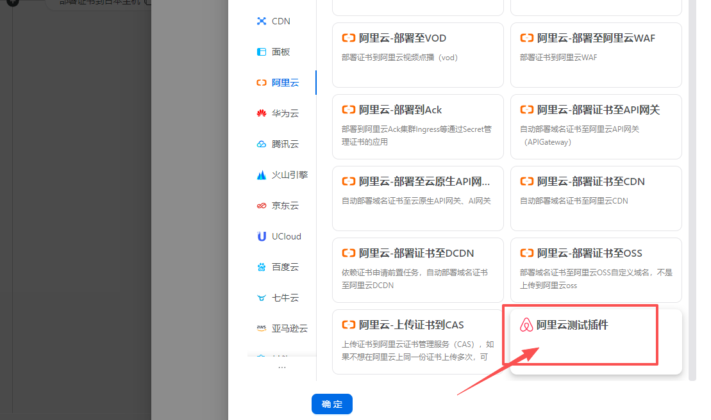Click the CDN icon in sidebar
The width and height of the screenshot is (711, 420).
click(x=262, y=21)
